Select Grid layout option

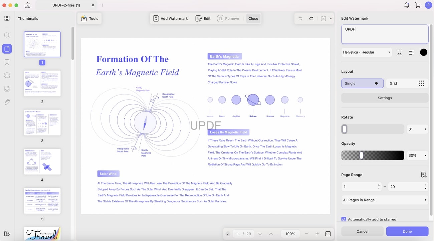407,83
